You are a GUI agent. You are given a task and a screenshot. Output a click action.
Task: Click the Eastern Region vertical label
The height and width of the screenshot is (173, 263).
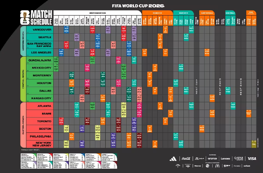pyautogui.click(x=23, y=124)
